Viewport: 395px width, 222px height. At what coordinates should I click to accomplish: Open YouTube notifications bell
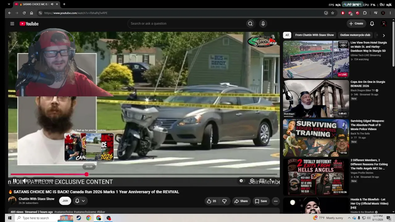pos(372,23)
